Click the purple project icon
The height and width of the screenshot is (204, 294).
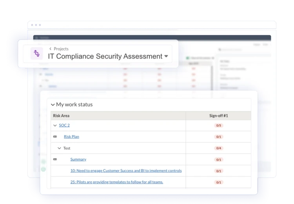(x=37, y=53)
